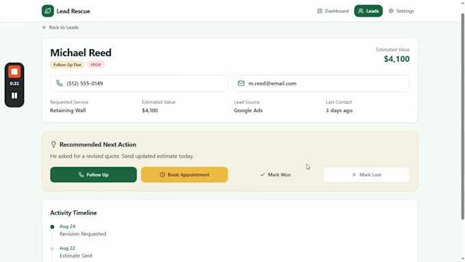The width and height of the screenshot is (465, 262).
Task: Click the Book Appointment button
Action: point(185,174)
